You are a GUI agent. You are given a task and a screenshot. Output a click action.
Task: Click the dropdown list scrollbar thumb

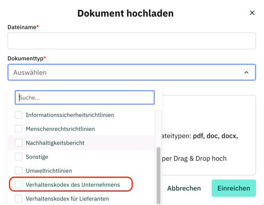158,176
